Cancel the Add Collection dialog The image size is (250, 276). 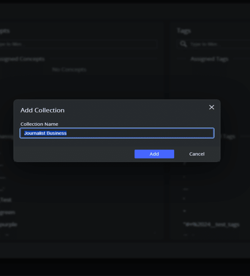(196, 154)
